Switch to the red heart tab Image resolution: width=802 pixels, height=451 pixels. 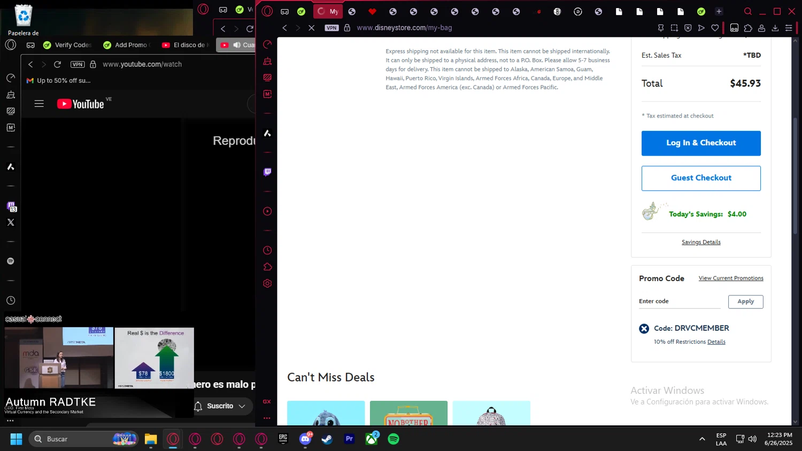click(x=372, y=11)
